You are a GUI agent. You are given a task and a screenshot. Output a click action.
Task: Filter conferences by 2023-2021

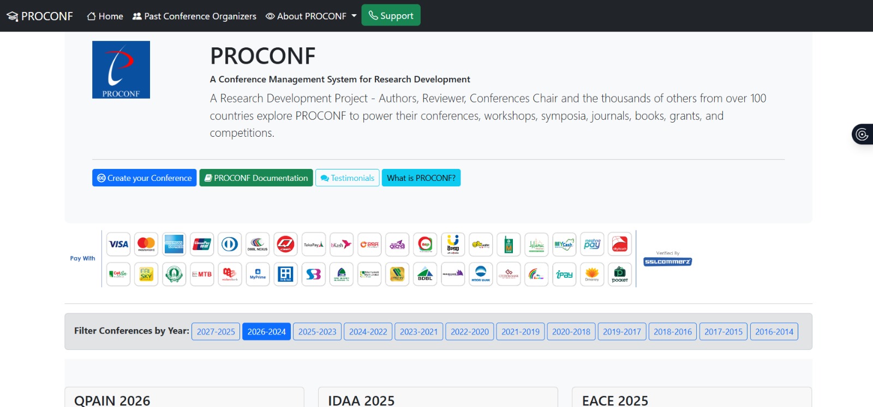(x=419, y=331)
